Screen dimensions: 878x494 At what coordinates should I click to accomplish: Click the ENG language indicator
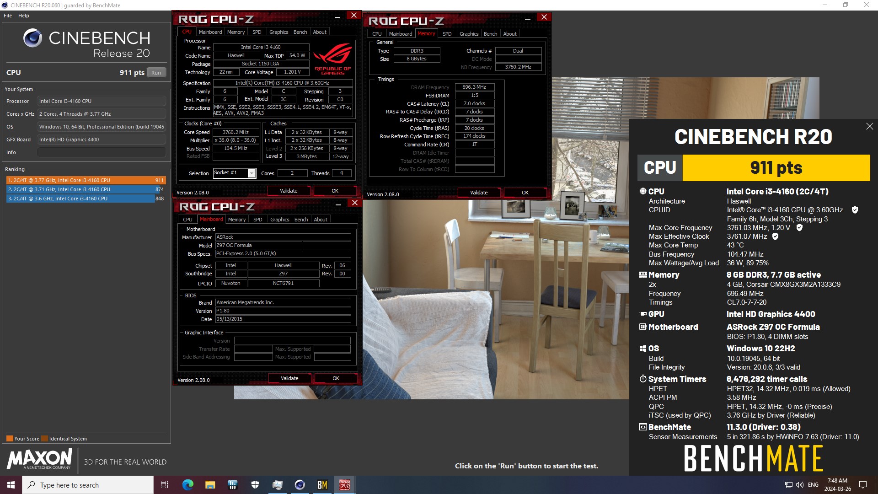[x=813, y=485]
